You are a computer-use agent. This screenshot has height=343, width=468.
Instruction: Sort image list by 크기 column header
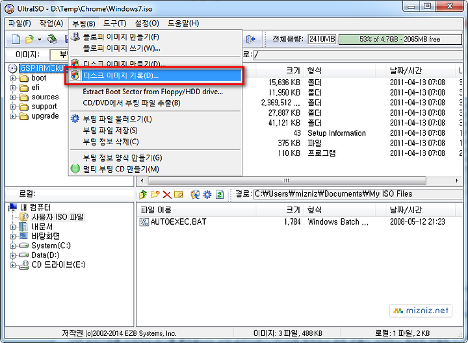[280, 71]
